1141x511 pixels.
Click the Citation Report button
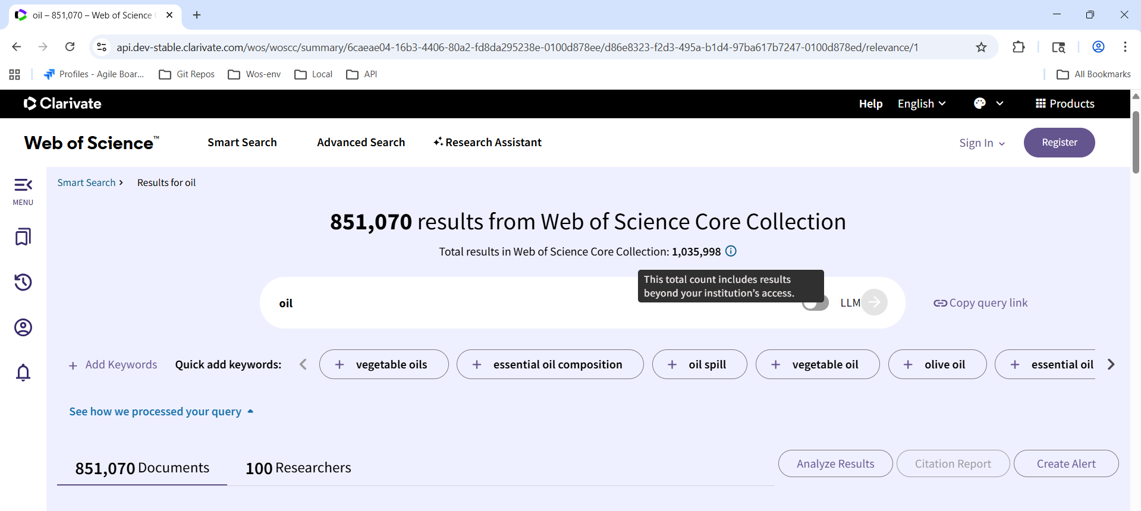953,463
